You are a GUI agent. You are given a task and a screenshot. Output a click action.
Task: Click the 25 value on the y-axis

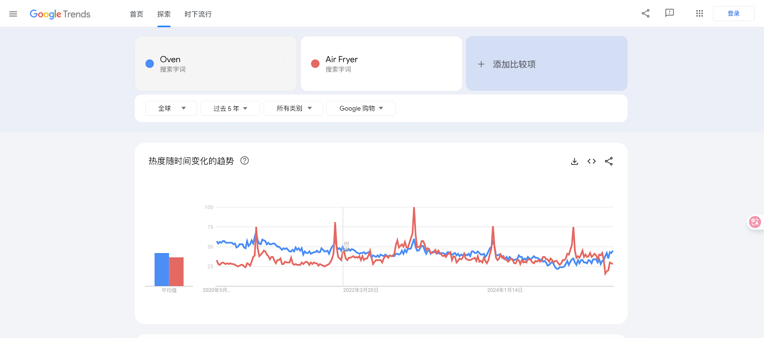pos(211,266)
